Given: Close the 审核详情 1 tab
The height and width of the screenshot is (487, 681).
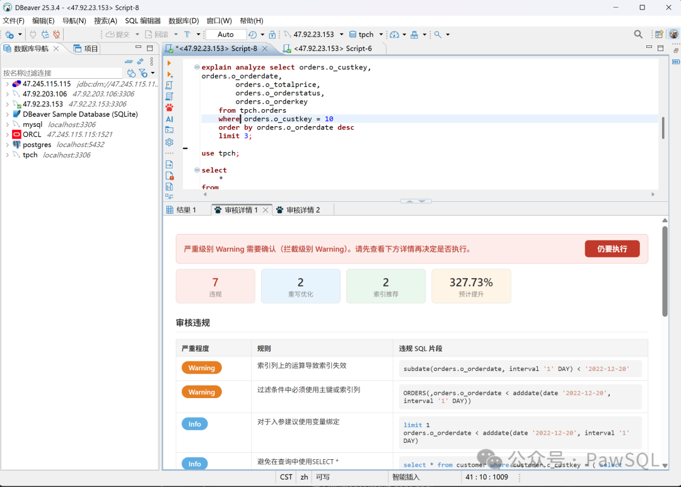Looking at the screenshot, I should (265, 210).
